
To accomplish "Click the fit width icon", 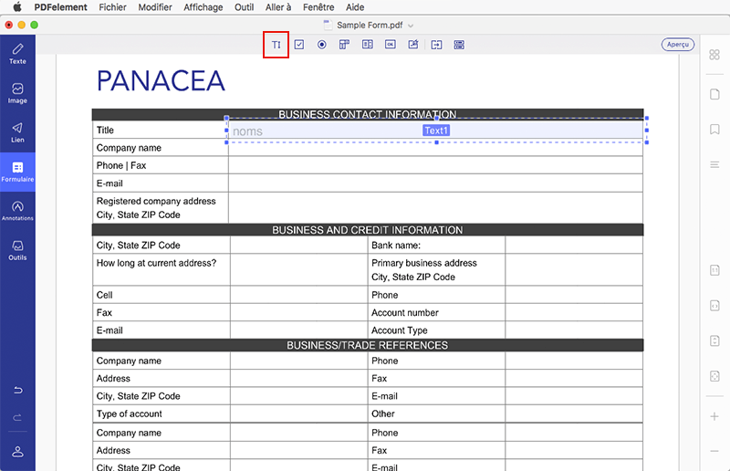I will click(714, 306).
